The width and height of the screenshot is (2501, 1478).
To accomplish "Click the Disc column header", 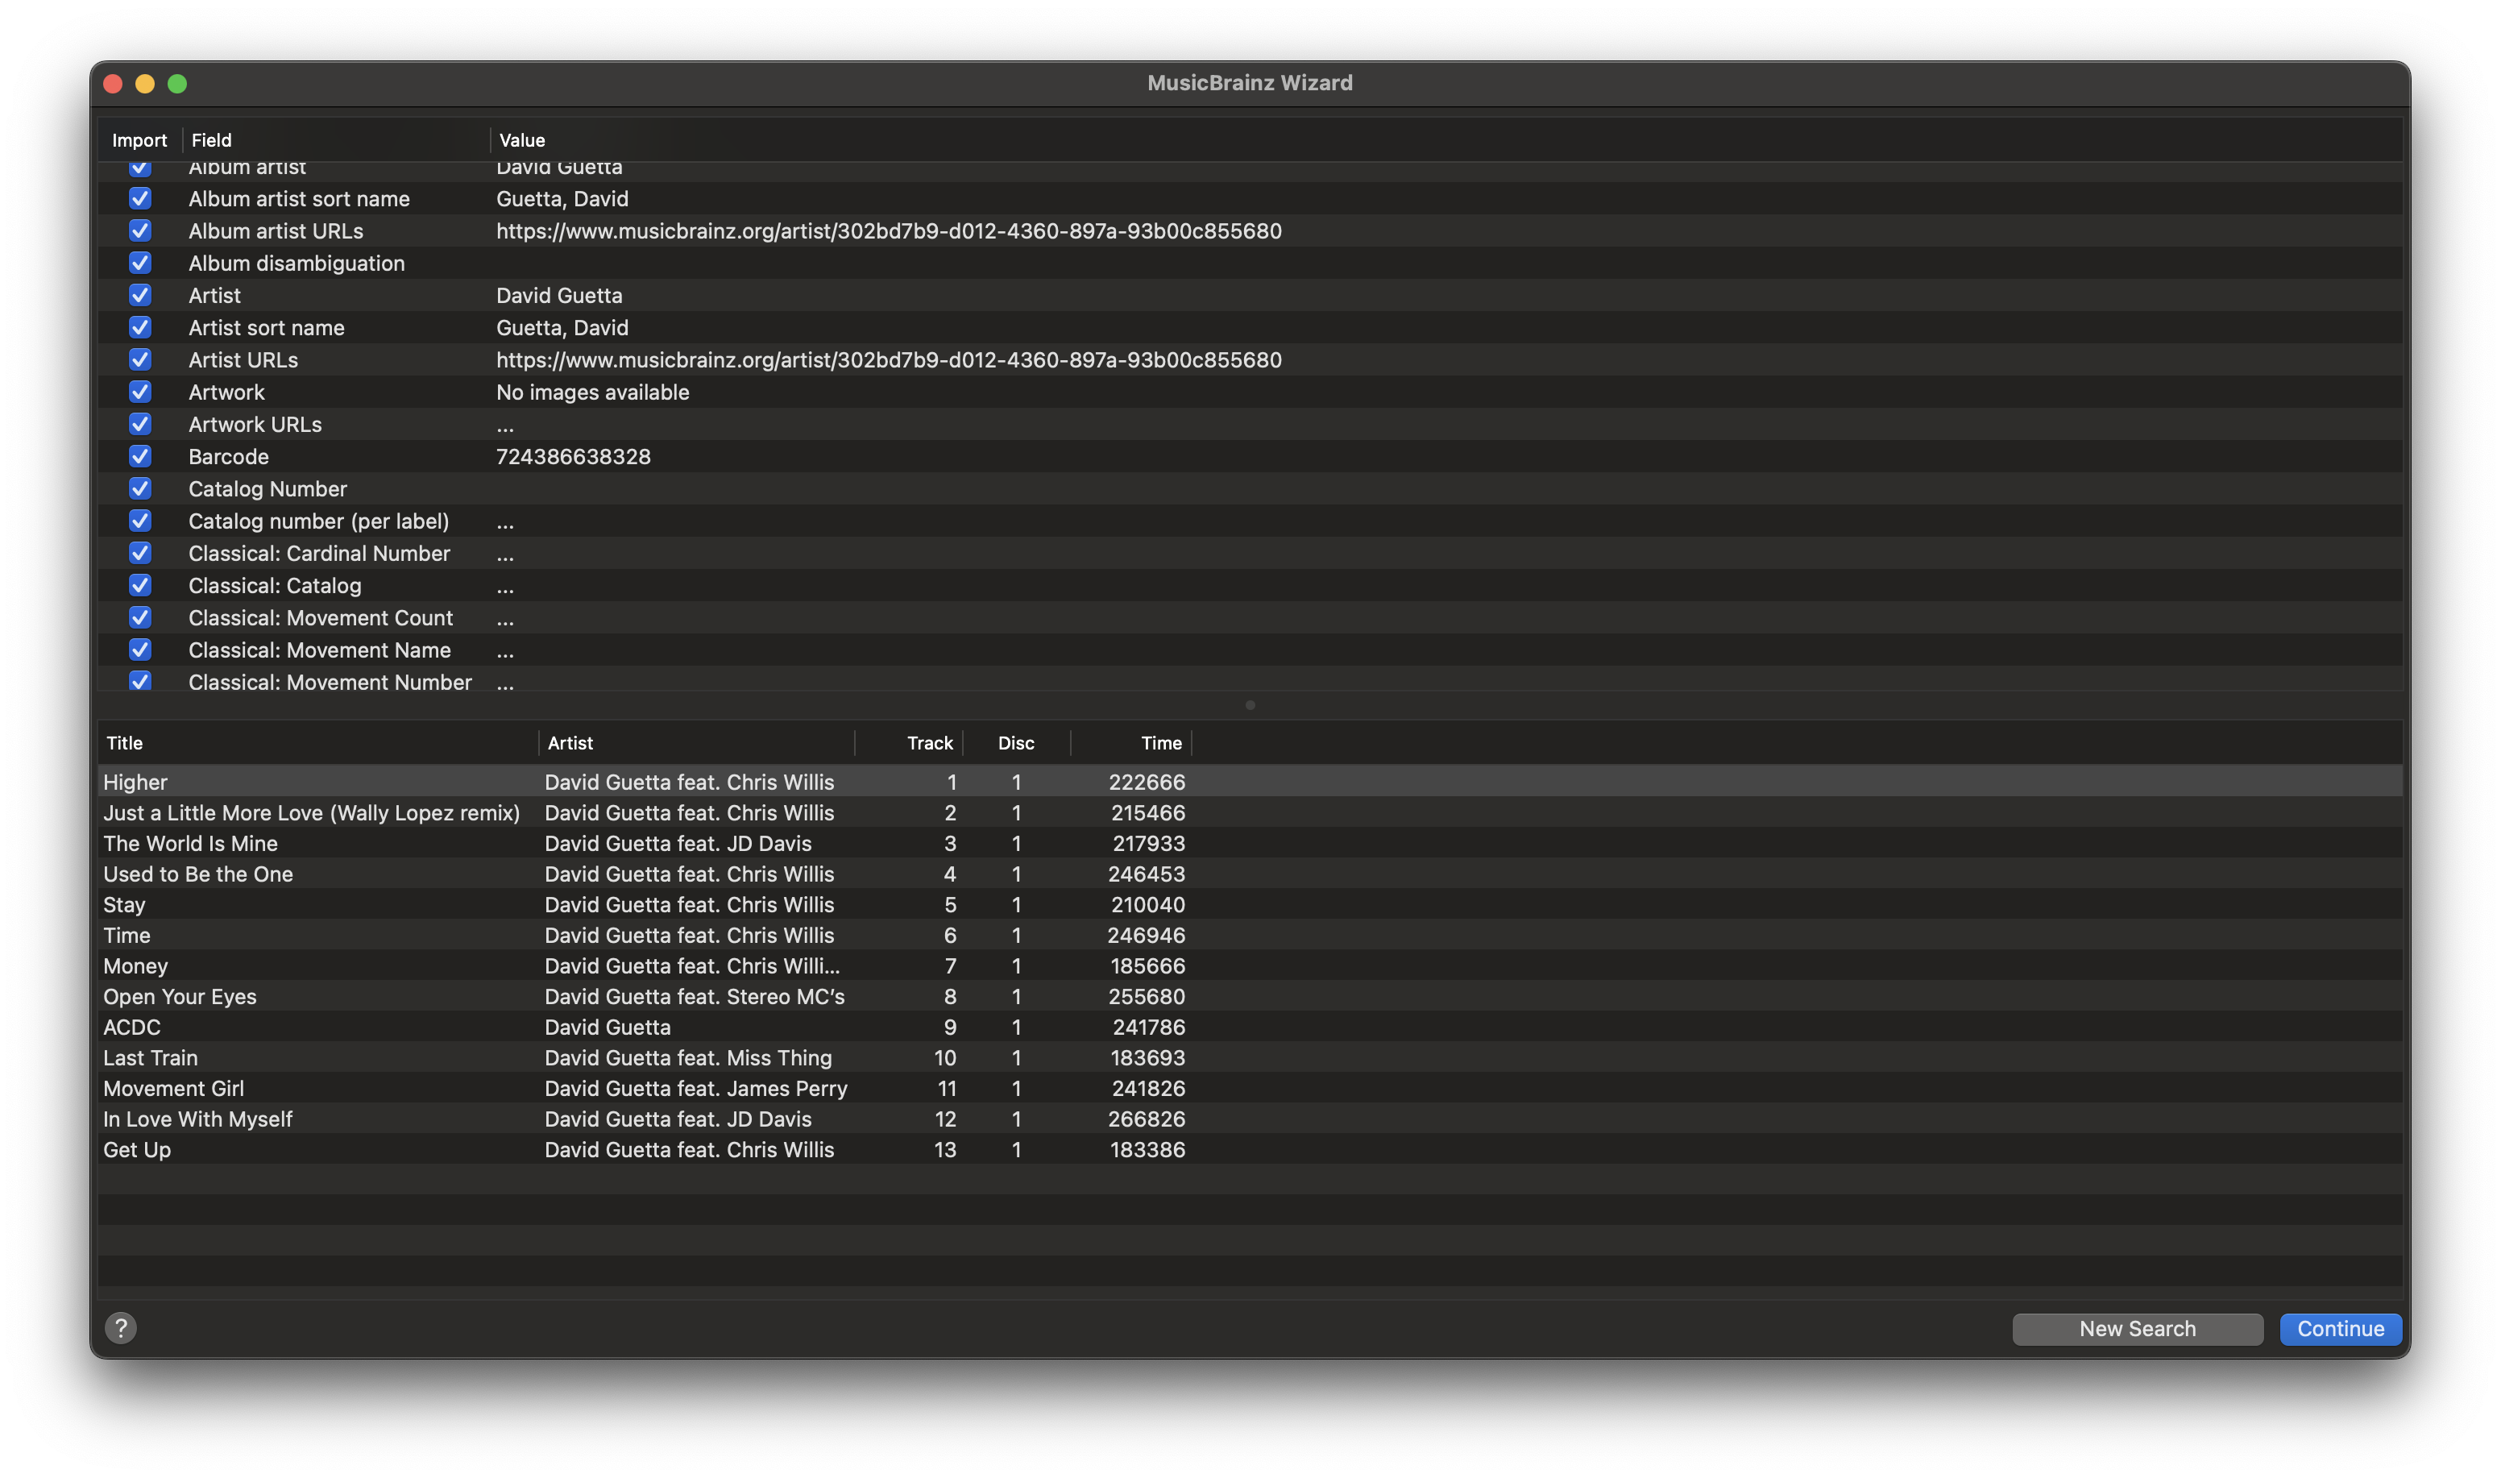I will [x=1017, y=743].
